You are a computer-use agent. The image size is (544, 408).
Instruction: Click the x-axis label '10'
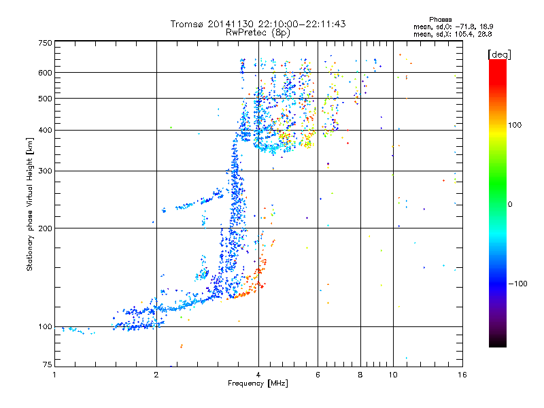click(393, 375)
